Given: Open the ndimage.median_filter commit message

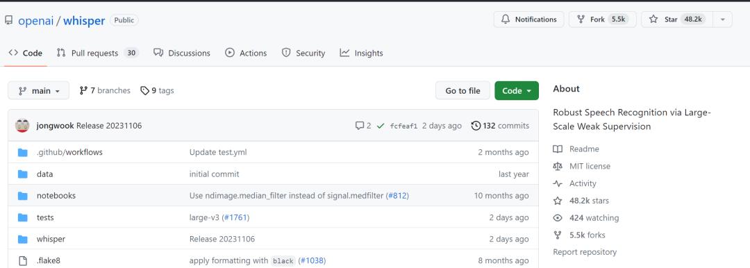Looking at the screenshot, I should (287, 196).
